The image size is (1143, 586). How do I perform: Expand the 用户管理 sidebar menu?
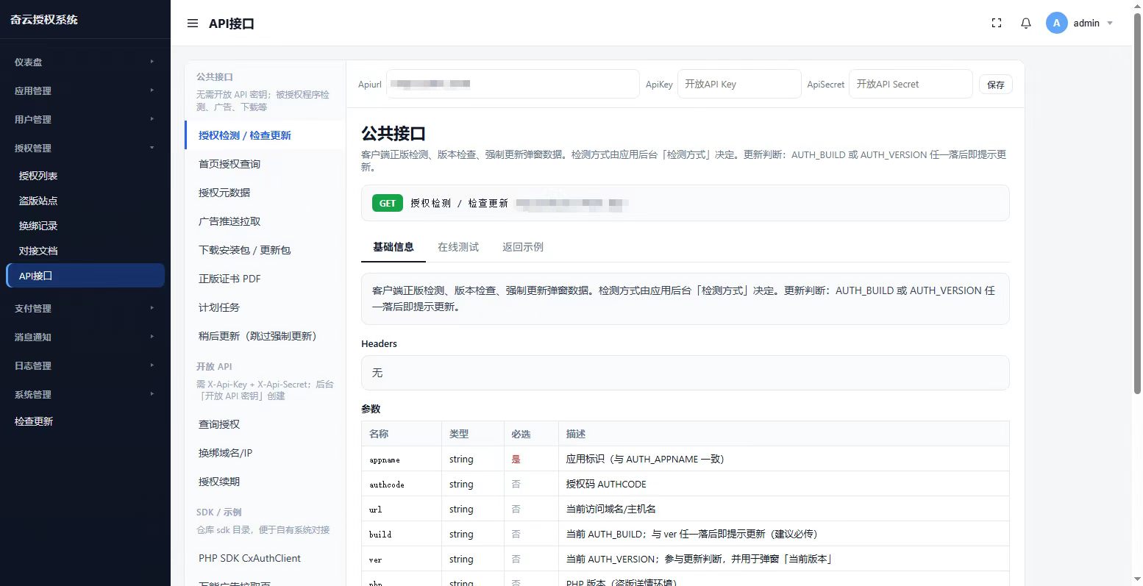click(x=85, y=120)
